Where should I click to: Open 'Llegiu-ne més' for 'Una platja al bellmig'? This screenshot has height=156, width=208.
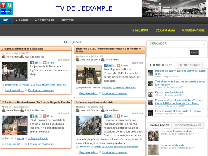(14, 90)
